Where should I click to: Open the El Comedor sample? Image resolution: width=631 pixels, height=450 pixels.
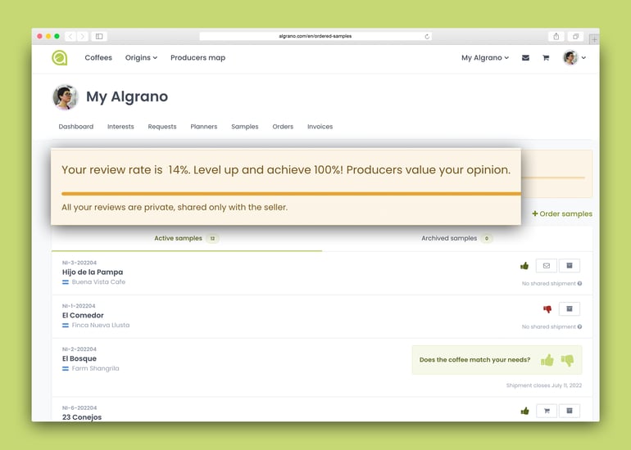click(x=83, y=315)
